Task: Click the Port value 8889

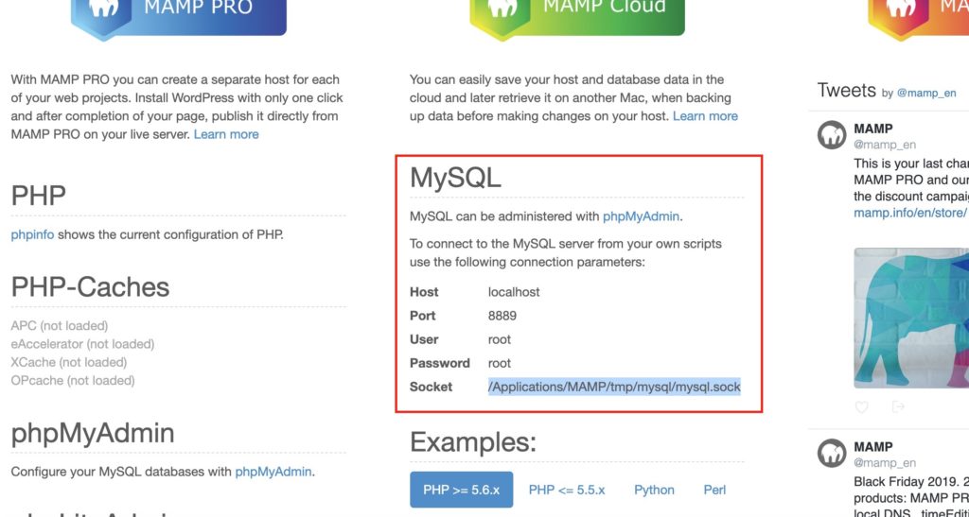Action: pos(502,316)
